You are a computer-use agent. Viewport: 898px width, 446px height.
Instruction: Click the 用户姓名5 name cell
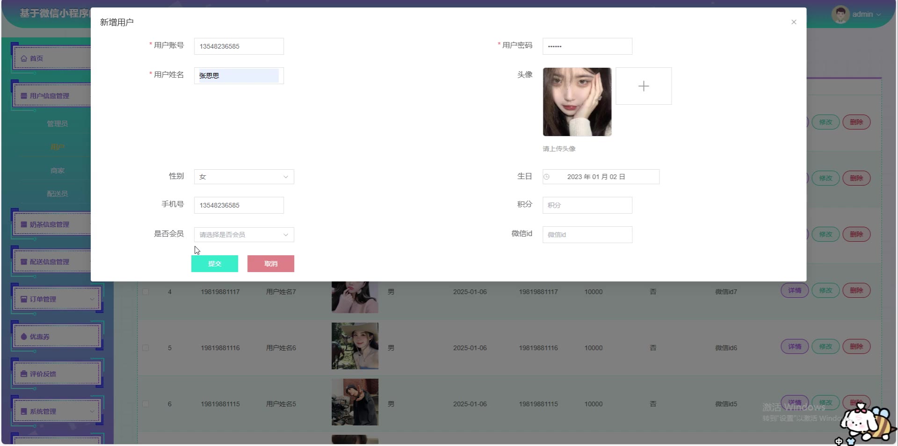(281, 404)
